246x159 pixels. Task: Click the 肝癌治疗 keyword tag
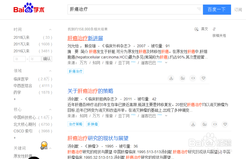tap(76, 71)
